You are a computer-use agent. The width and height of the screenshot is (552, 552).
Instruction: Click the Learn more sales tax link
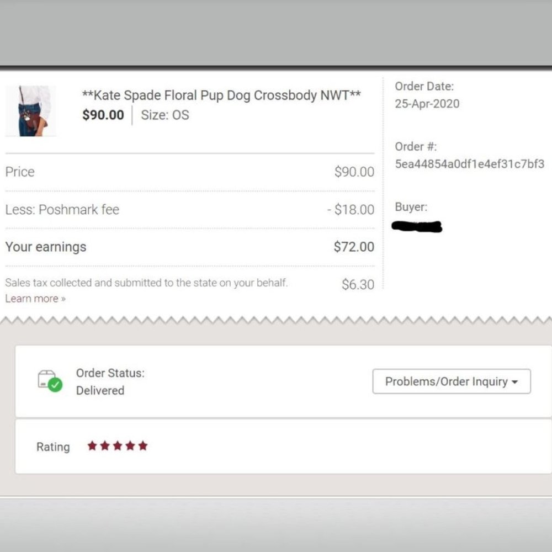tap(35, 299)
